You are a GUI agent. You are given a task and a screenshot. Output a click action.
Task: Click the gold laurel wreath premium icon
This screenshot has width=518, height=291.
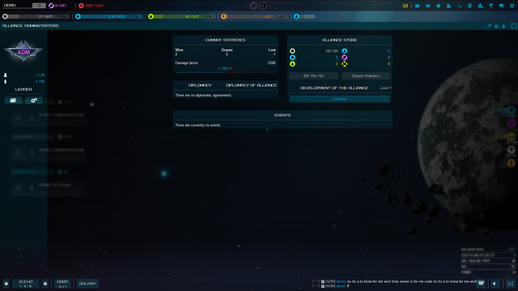click(x=405, y=6)
